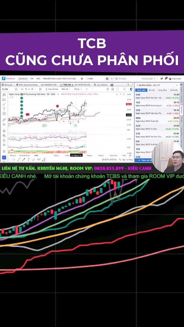Select the W weekly timeframe
This screenshot has width=184, height=327.
pos(32,89)
